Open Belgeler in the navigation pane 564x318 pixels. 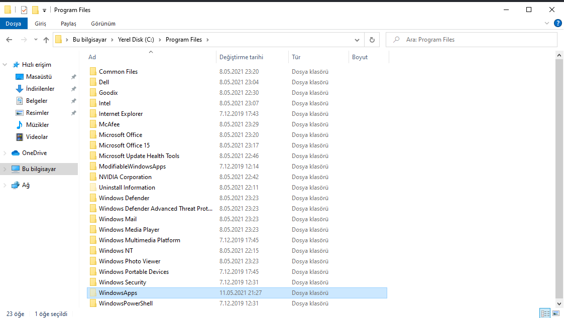[36, 101]
